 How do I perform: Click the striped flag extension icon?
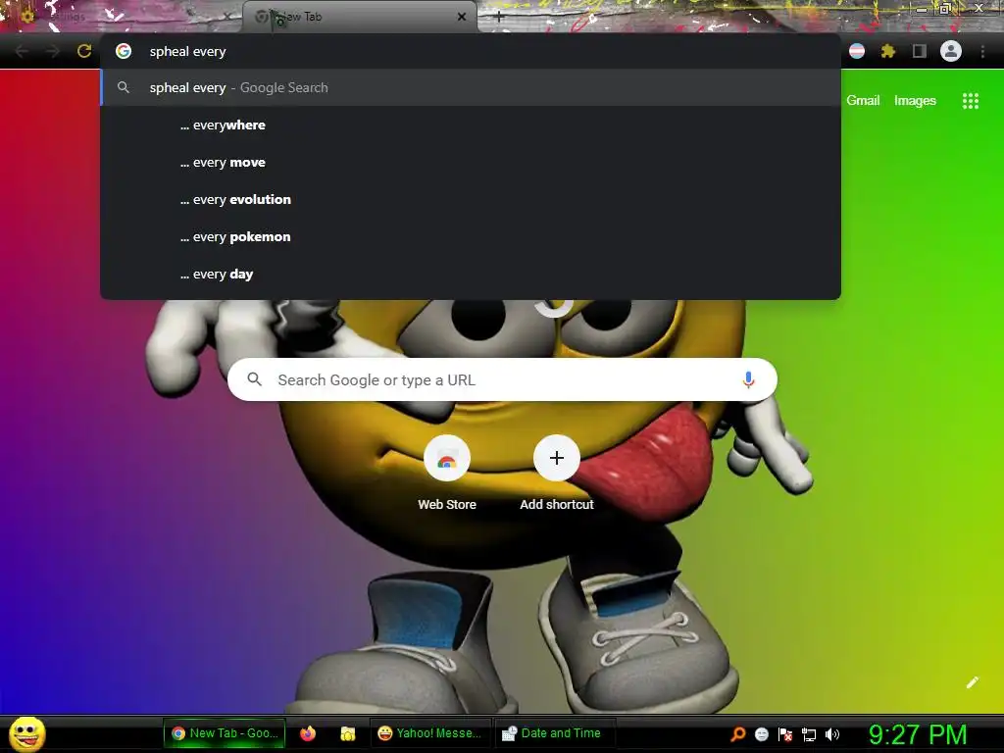click(x=857, y=51)
